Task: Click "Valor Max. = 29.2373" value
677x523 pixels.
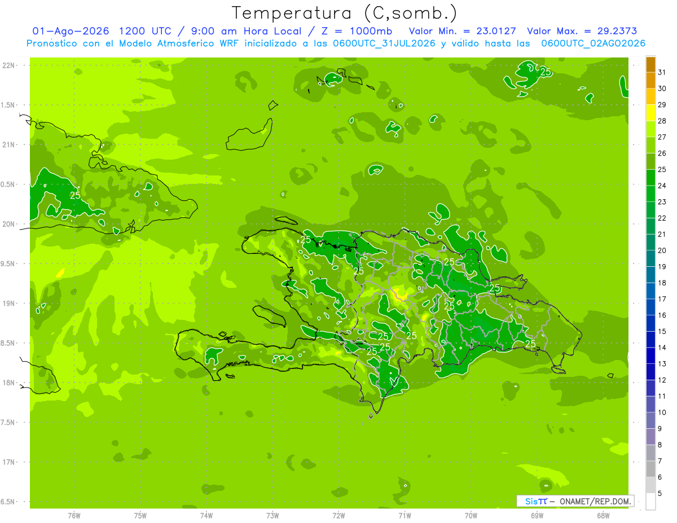Action: (582, 31)
